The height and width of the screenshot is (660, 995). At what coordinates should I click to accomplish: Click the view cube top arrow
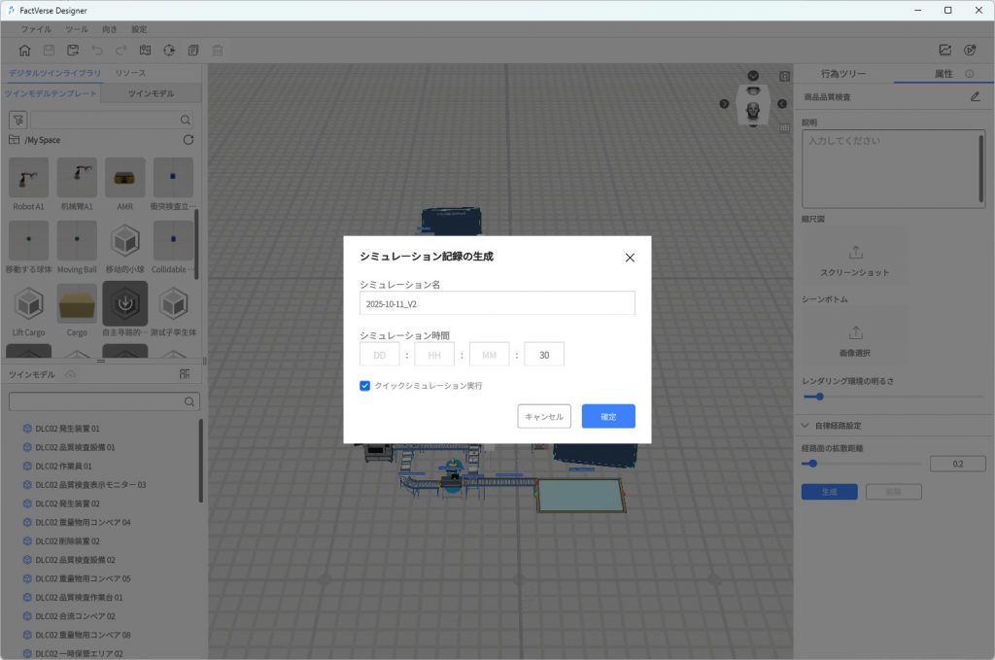753,76
